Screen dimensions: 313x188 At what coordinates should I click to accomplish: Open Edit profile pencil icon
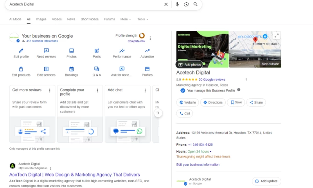click(x=21, y=51)
